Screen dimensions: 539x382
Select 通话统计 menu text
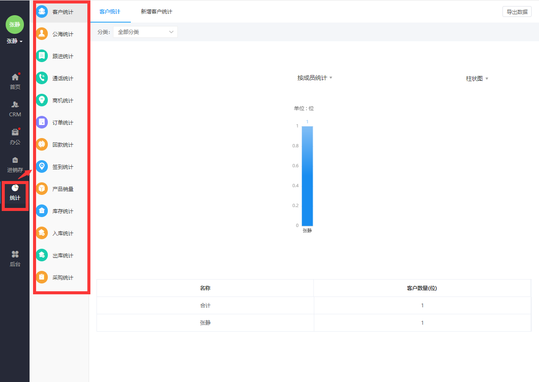click(x=63, y=79)
